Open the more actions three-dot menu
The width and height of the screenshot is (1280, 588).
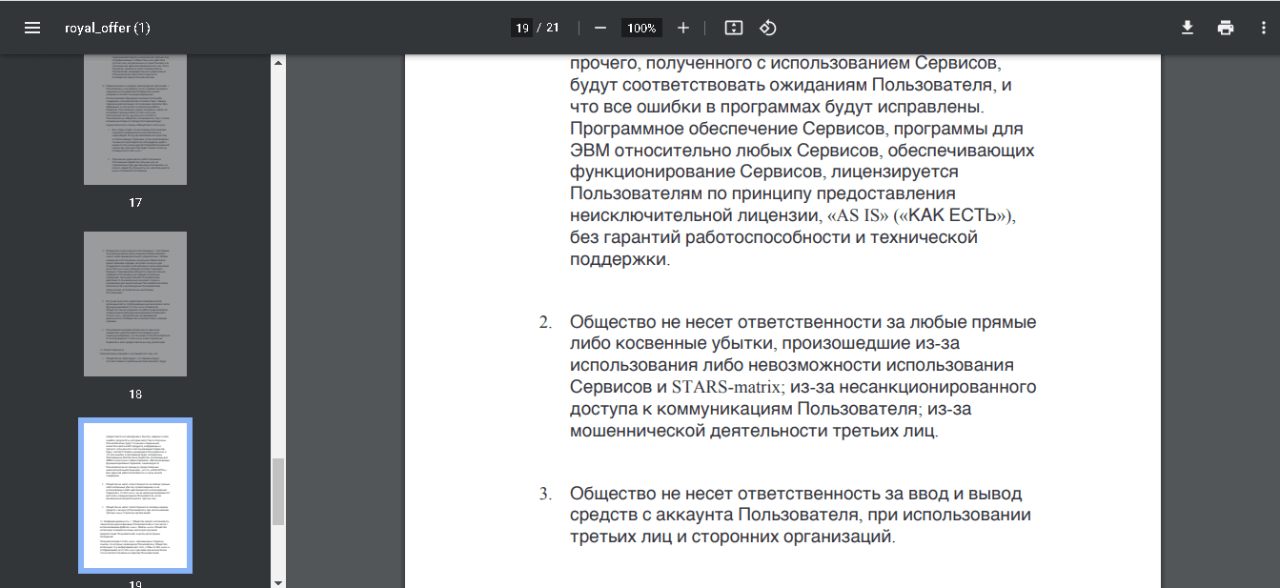1260,28
